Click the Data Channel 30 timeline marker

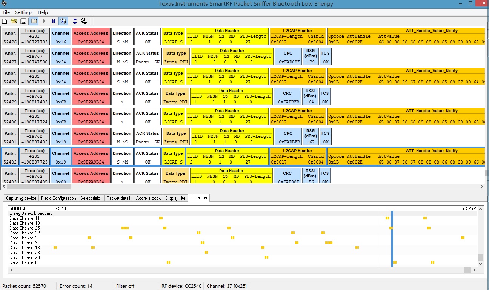[266, 258]
